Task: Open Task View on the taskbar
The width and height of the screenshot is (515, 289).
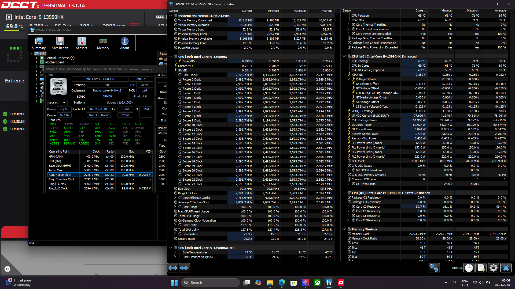Action: [x=247, y=283]
